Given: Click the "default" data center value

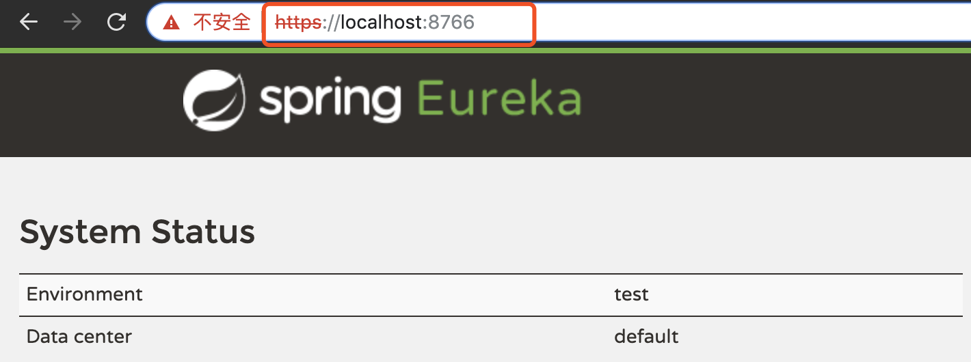Looking at the screenshot, I should tap(646, 337).
